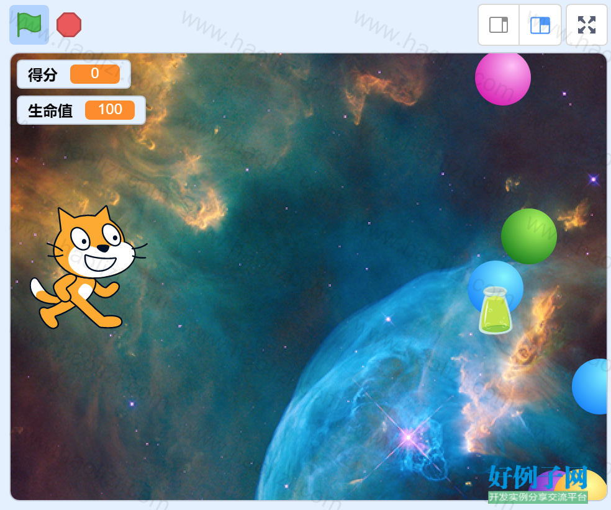Click the 得分 score variable monitor
This screenshot has width=611, height=510.
74,74
